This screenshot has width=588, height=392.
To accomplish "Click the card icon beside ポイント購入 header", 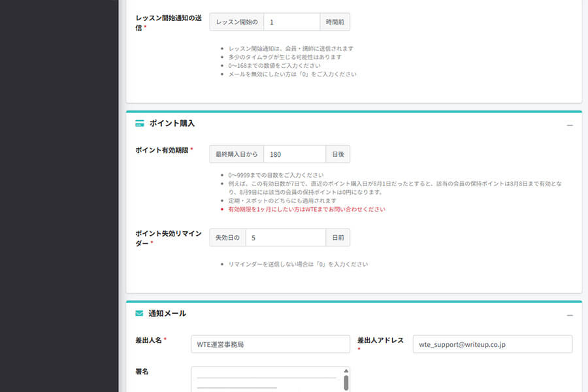I will (x=139, y=123).
